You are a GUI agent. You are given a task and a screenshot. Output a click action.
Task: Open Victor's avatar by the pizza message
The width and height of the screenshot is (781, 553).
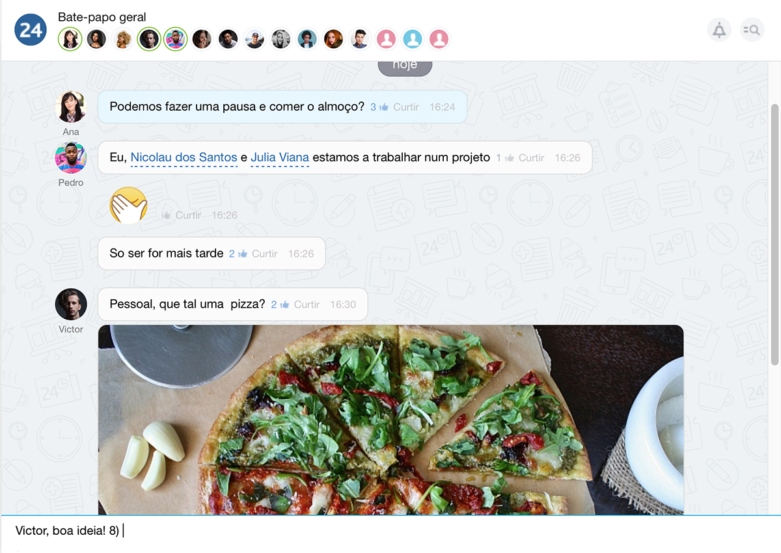71,304
